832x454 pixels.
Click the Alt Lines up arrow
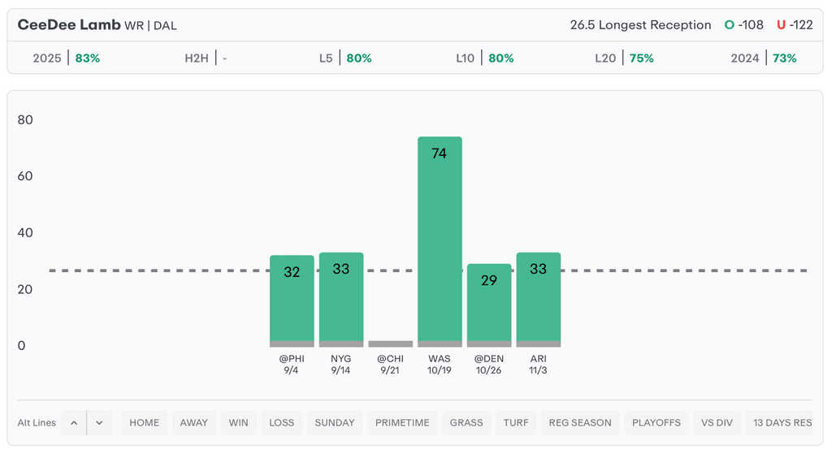coord(73,422)
